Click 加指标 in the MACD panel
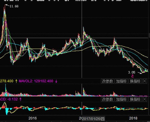Screen dimensions: 150x122 121,99
